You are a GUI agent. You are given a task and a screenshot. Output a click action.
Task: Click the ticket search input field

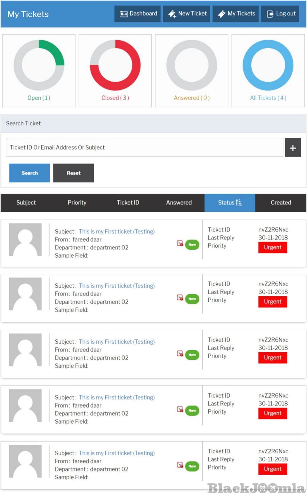point(144,148)
